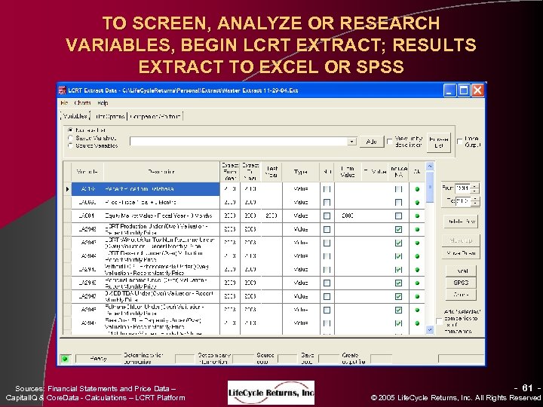Viewport: 543px width, 407px height.
Task: Switch to the Companies/Portfolios tab
Action: click(155, 116)
